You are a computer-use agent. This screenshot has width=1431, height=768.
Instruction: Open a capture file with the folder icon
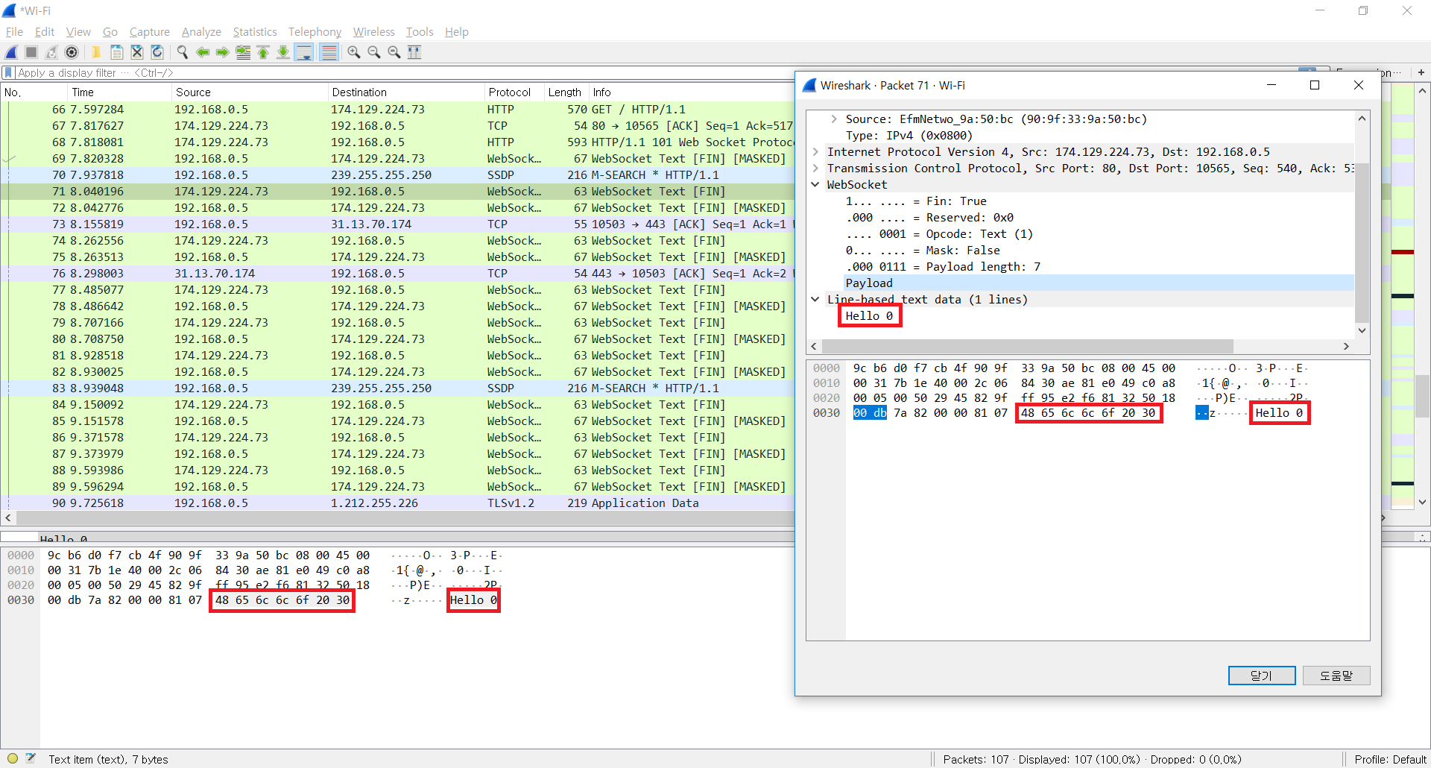click(96, 52)
